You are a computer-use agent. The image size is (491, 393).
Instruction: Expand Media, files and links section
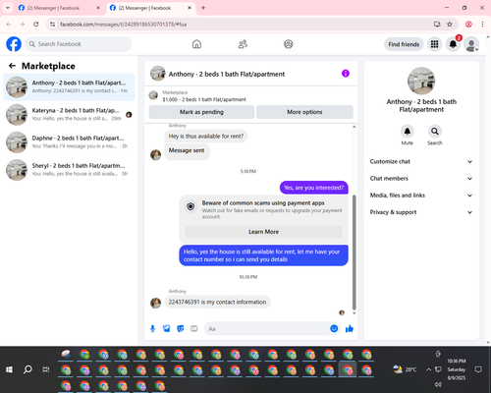click(421, 196)
